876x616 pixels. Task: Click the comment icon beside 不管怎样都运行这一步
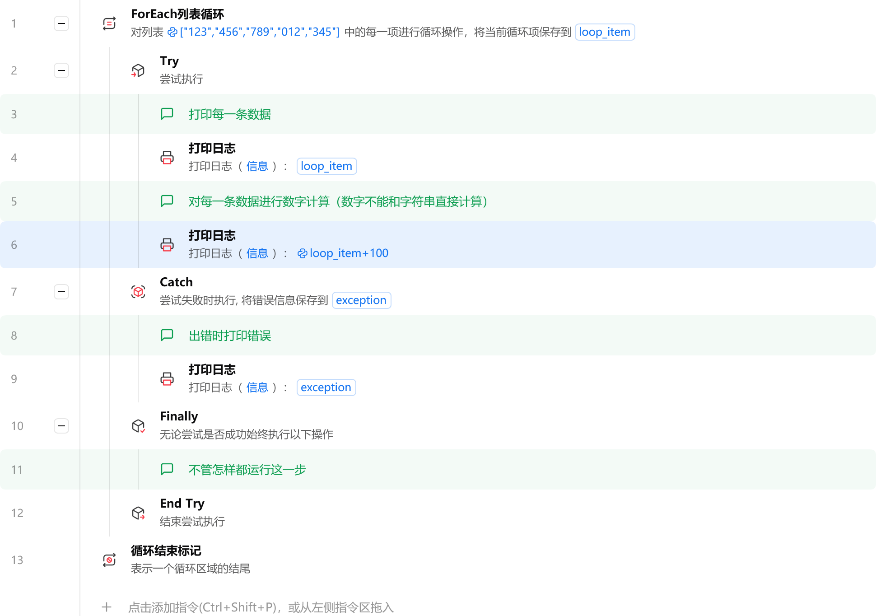point(167,469)
